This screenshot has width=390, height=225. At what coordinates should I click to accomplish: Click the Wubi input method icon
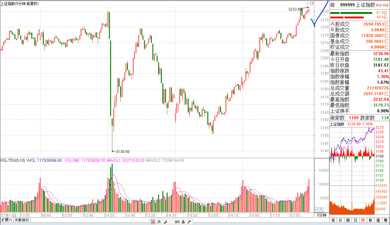tap(153, 222)
